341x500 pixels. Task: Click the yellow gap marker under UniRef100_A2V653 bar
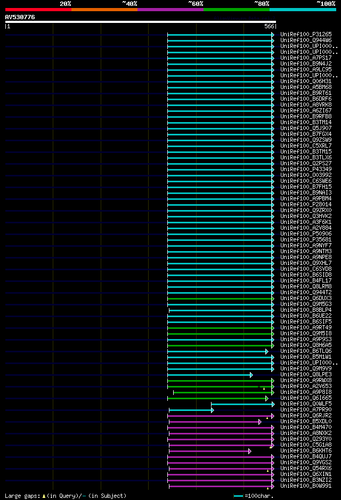[264, 389]
